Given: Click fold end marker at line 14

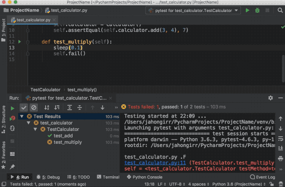Looking at the screenshot, I should (28, 54).
